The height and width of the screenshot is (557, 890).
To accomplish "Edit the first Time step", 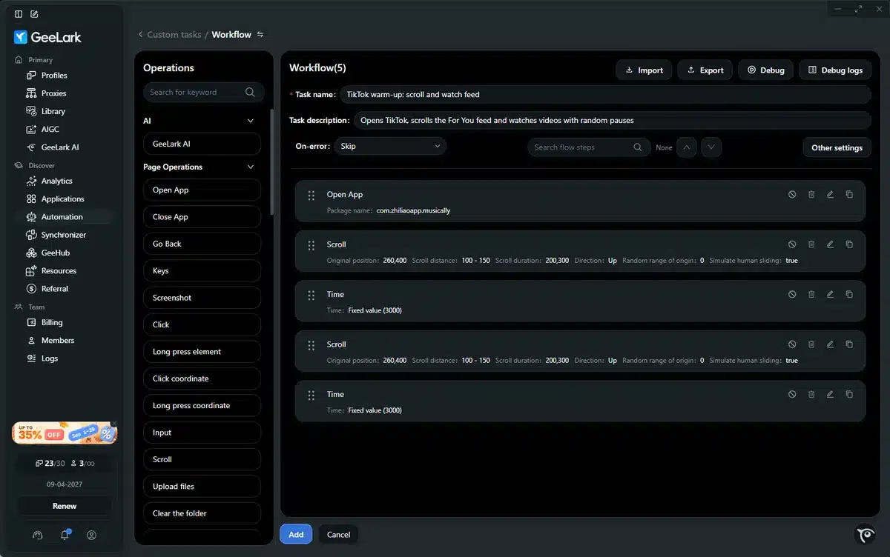I will point(830,294).
